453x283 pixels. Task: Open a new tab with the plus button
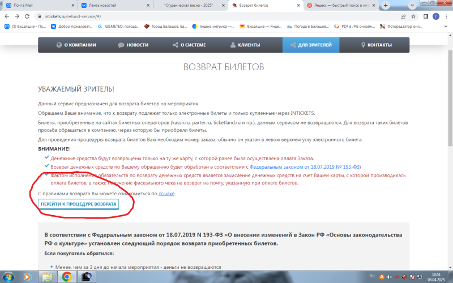[386, 5]
